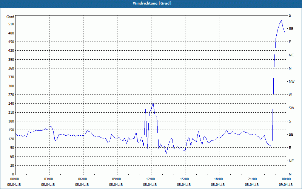Select the 240 y-axis value
302x189 pixels.
click(x=11, y=104)
